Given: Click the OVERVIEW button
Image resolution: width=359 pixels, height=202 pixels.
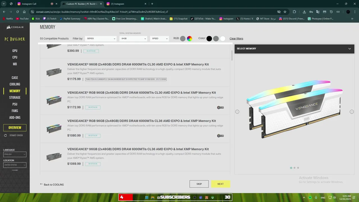Looking at the screenshot, I should [15, 128].
